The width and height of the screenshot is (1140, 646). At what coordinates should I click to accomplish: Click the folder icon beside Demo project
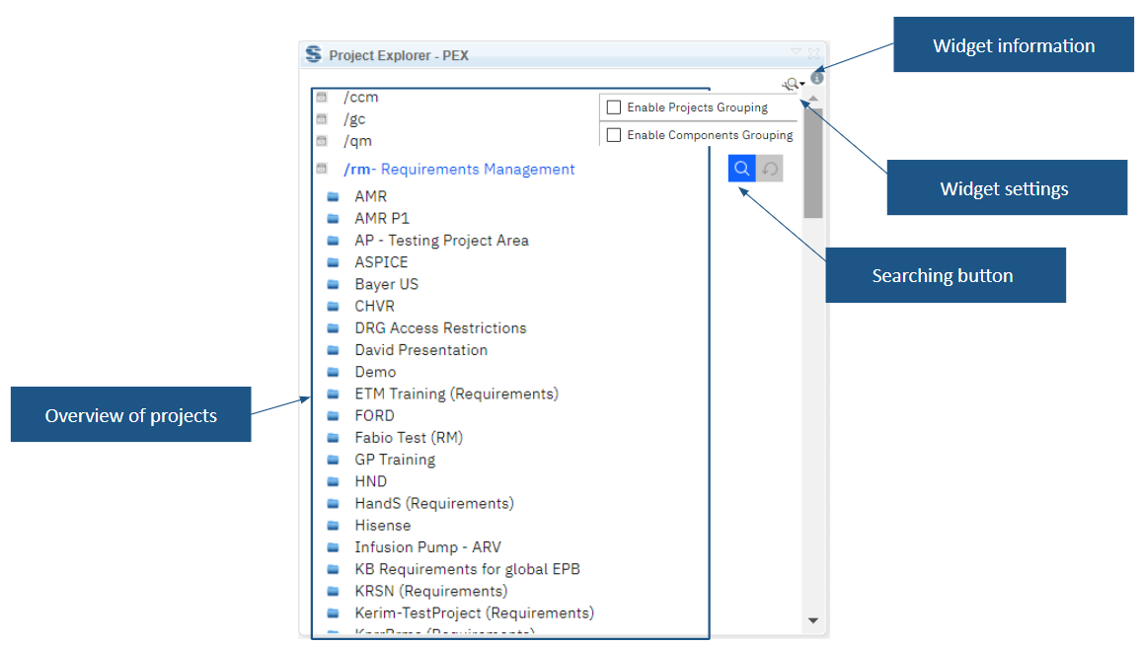334,372
